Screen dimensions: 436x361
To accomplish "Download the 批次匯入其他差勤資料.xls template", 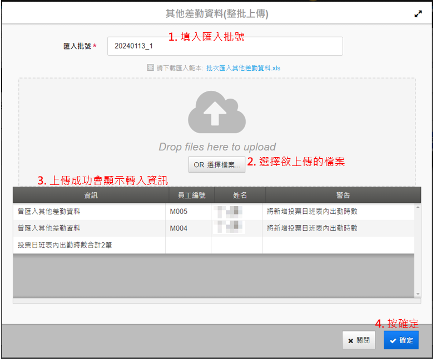I will click(243, 68).
